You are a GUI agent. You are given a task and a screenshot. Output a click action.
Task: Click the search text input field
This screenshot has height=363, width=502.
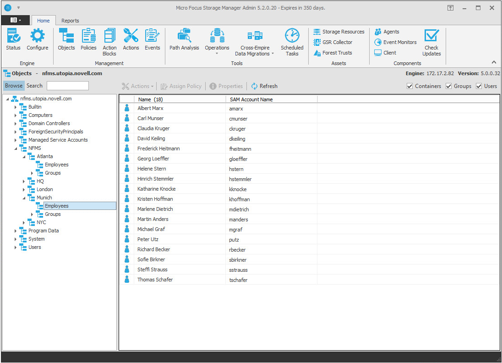coord(68,86)
